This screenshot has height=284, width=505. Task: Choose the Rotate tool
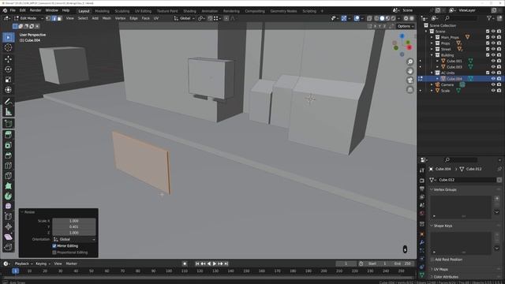coord(9,69)
